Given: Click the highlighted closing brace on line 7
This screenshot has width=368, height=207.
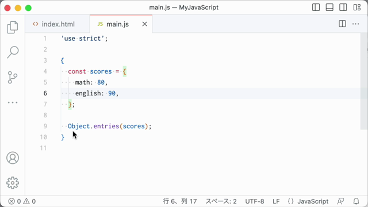Looking at the screenshot, I should pos(70,105).
